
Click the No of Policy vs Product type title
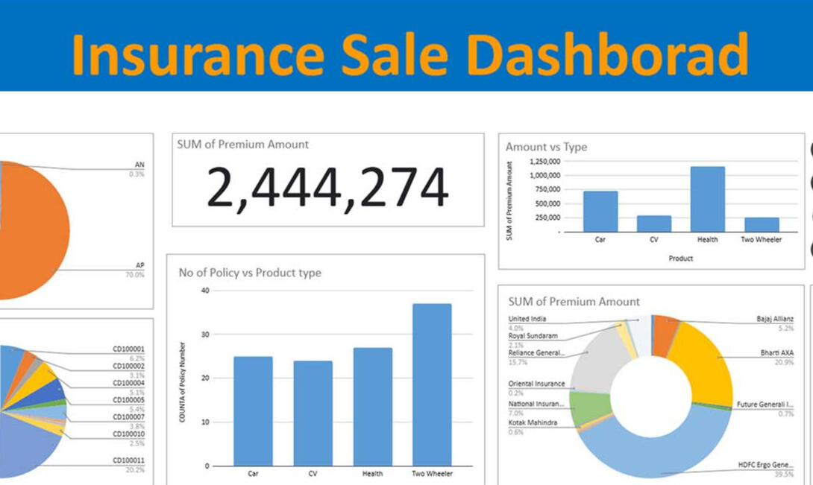pos(250,273)
